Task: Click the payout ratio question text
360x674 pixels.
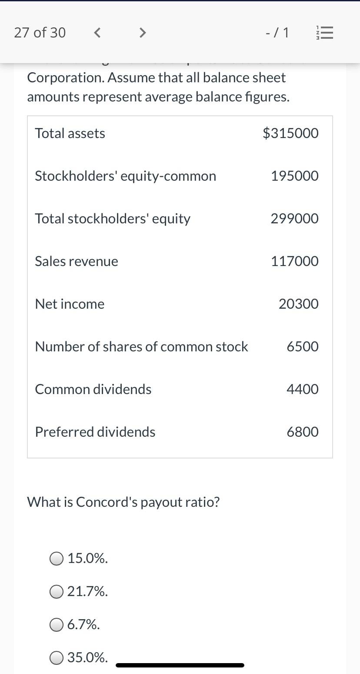Action: pyautogui.click(x=123, y=502)
